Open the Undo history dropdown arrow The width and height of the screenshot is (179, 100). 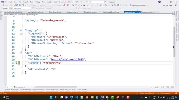tap(25, 5)
